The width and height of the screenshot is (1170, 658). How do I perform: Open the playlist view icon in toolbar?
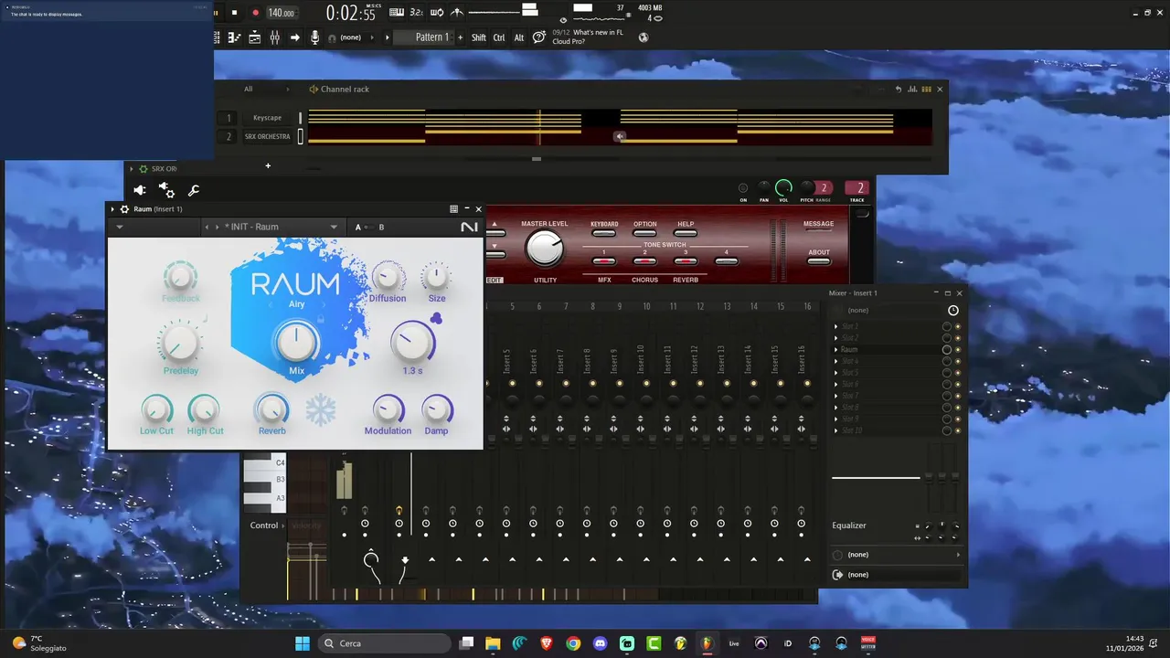click(218, 37)
